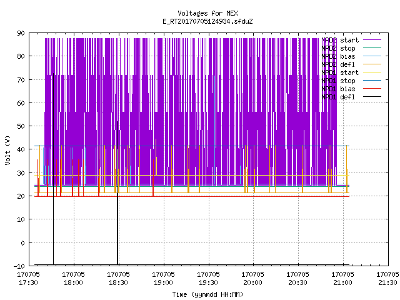This screenshot has width=400, height=300.
Task: Click the -10 value on the voltage axis
Action: tap(19, 266)
